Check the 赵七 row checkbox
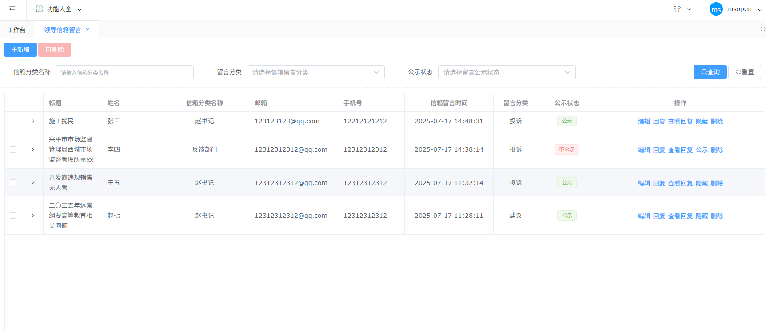Image resolution: width=766 pixels, height=330 pixels. (x=13, y=216)
